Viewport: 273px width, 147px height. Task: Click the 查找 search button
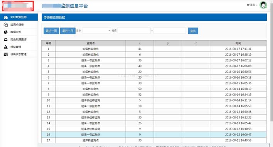pos(193,31)
